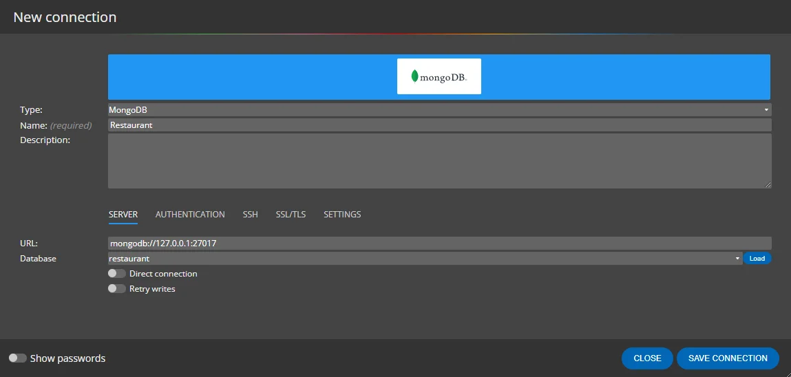
Task: Click SAVE CONNECTION button
Action: click(728, 358)
